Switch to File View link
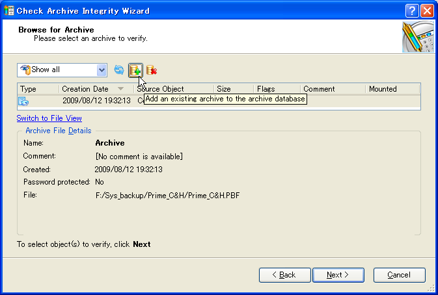The width and height of the screenshot is (438, 295). pyautogui.click(x=49, y=118)
